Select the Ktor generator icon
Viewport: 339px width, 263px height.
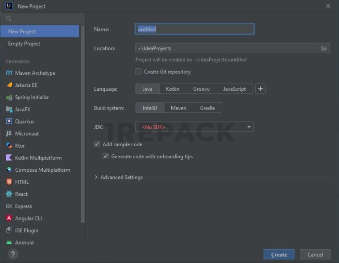coord(9,145)
